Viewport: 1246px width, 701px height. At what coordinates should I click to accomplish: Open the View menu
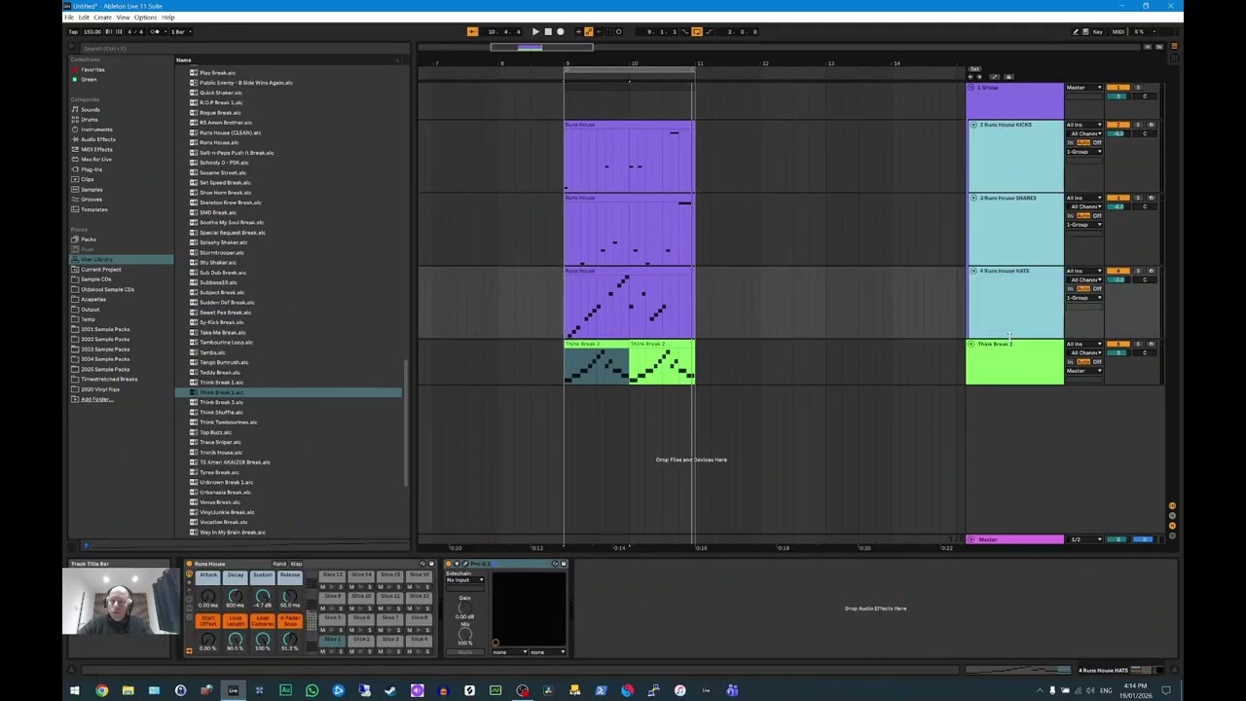click(123, 18)
